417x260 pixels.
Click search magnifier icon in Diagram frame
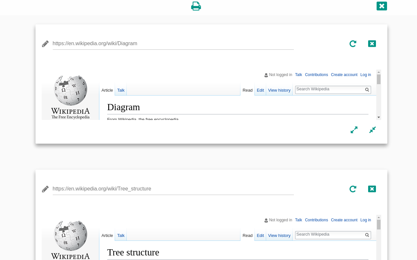(367, 90)
